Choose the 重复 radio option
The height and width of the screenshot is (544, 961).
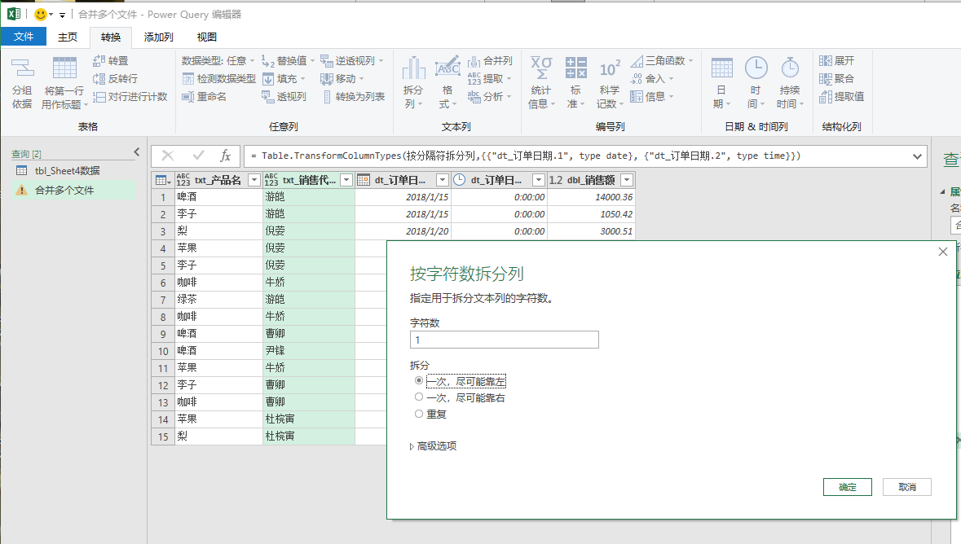[x=419, y=414]
